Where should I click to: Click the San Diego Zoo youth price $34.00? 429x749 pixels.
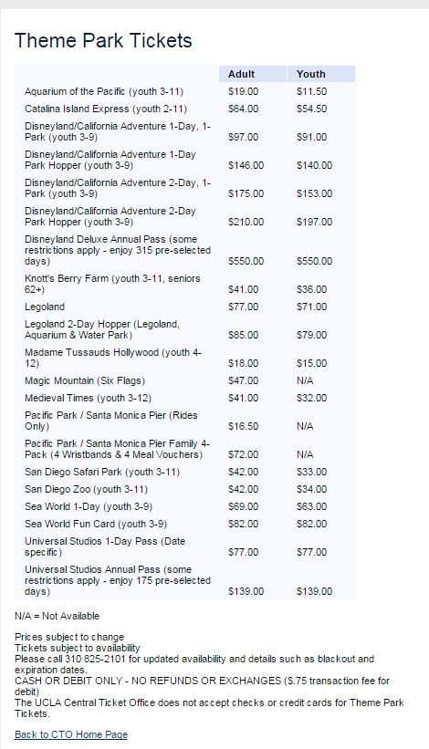(x=311, y=489)
